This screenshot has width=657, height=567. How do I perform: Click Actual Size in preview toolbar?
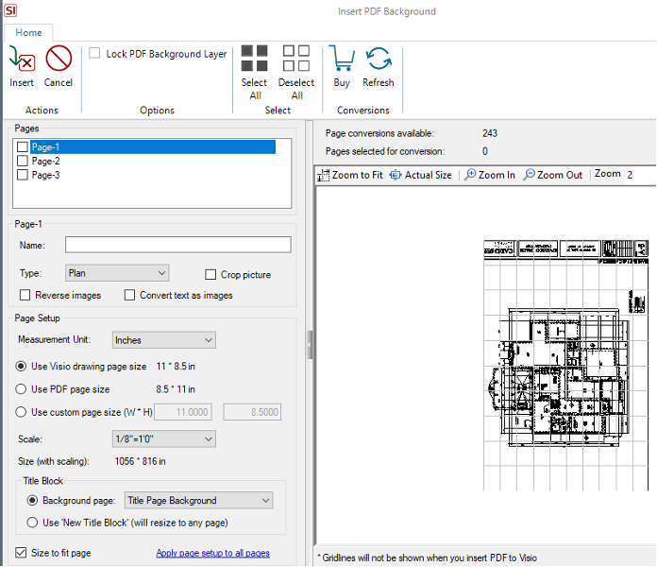coord(421,175)
